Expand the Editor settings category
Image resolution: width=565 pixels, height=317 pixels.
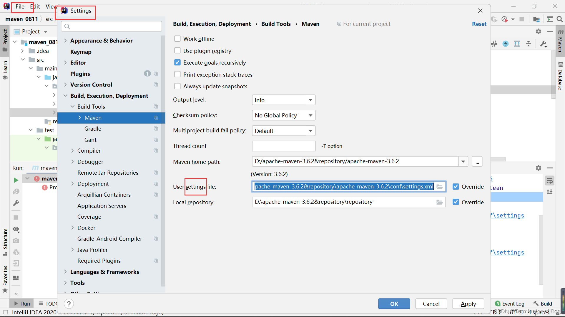click(x=65, y=63)
